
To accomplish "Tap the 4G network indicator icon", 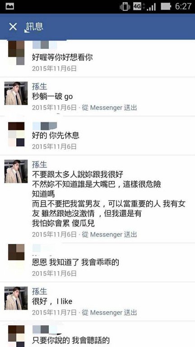I will 137,6.
